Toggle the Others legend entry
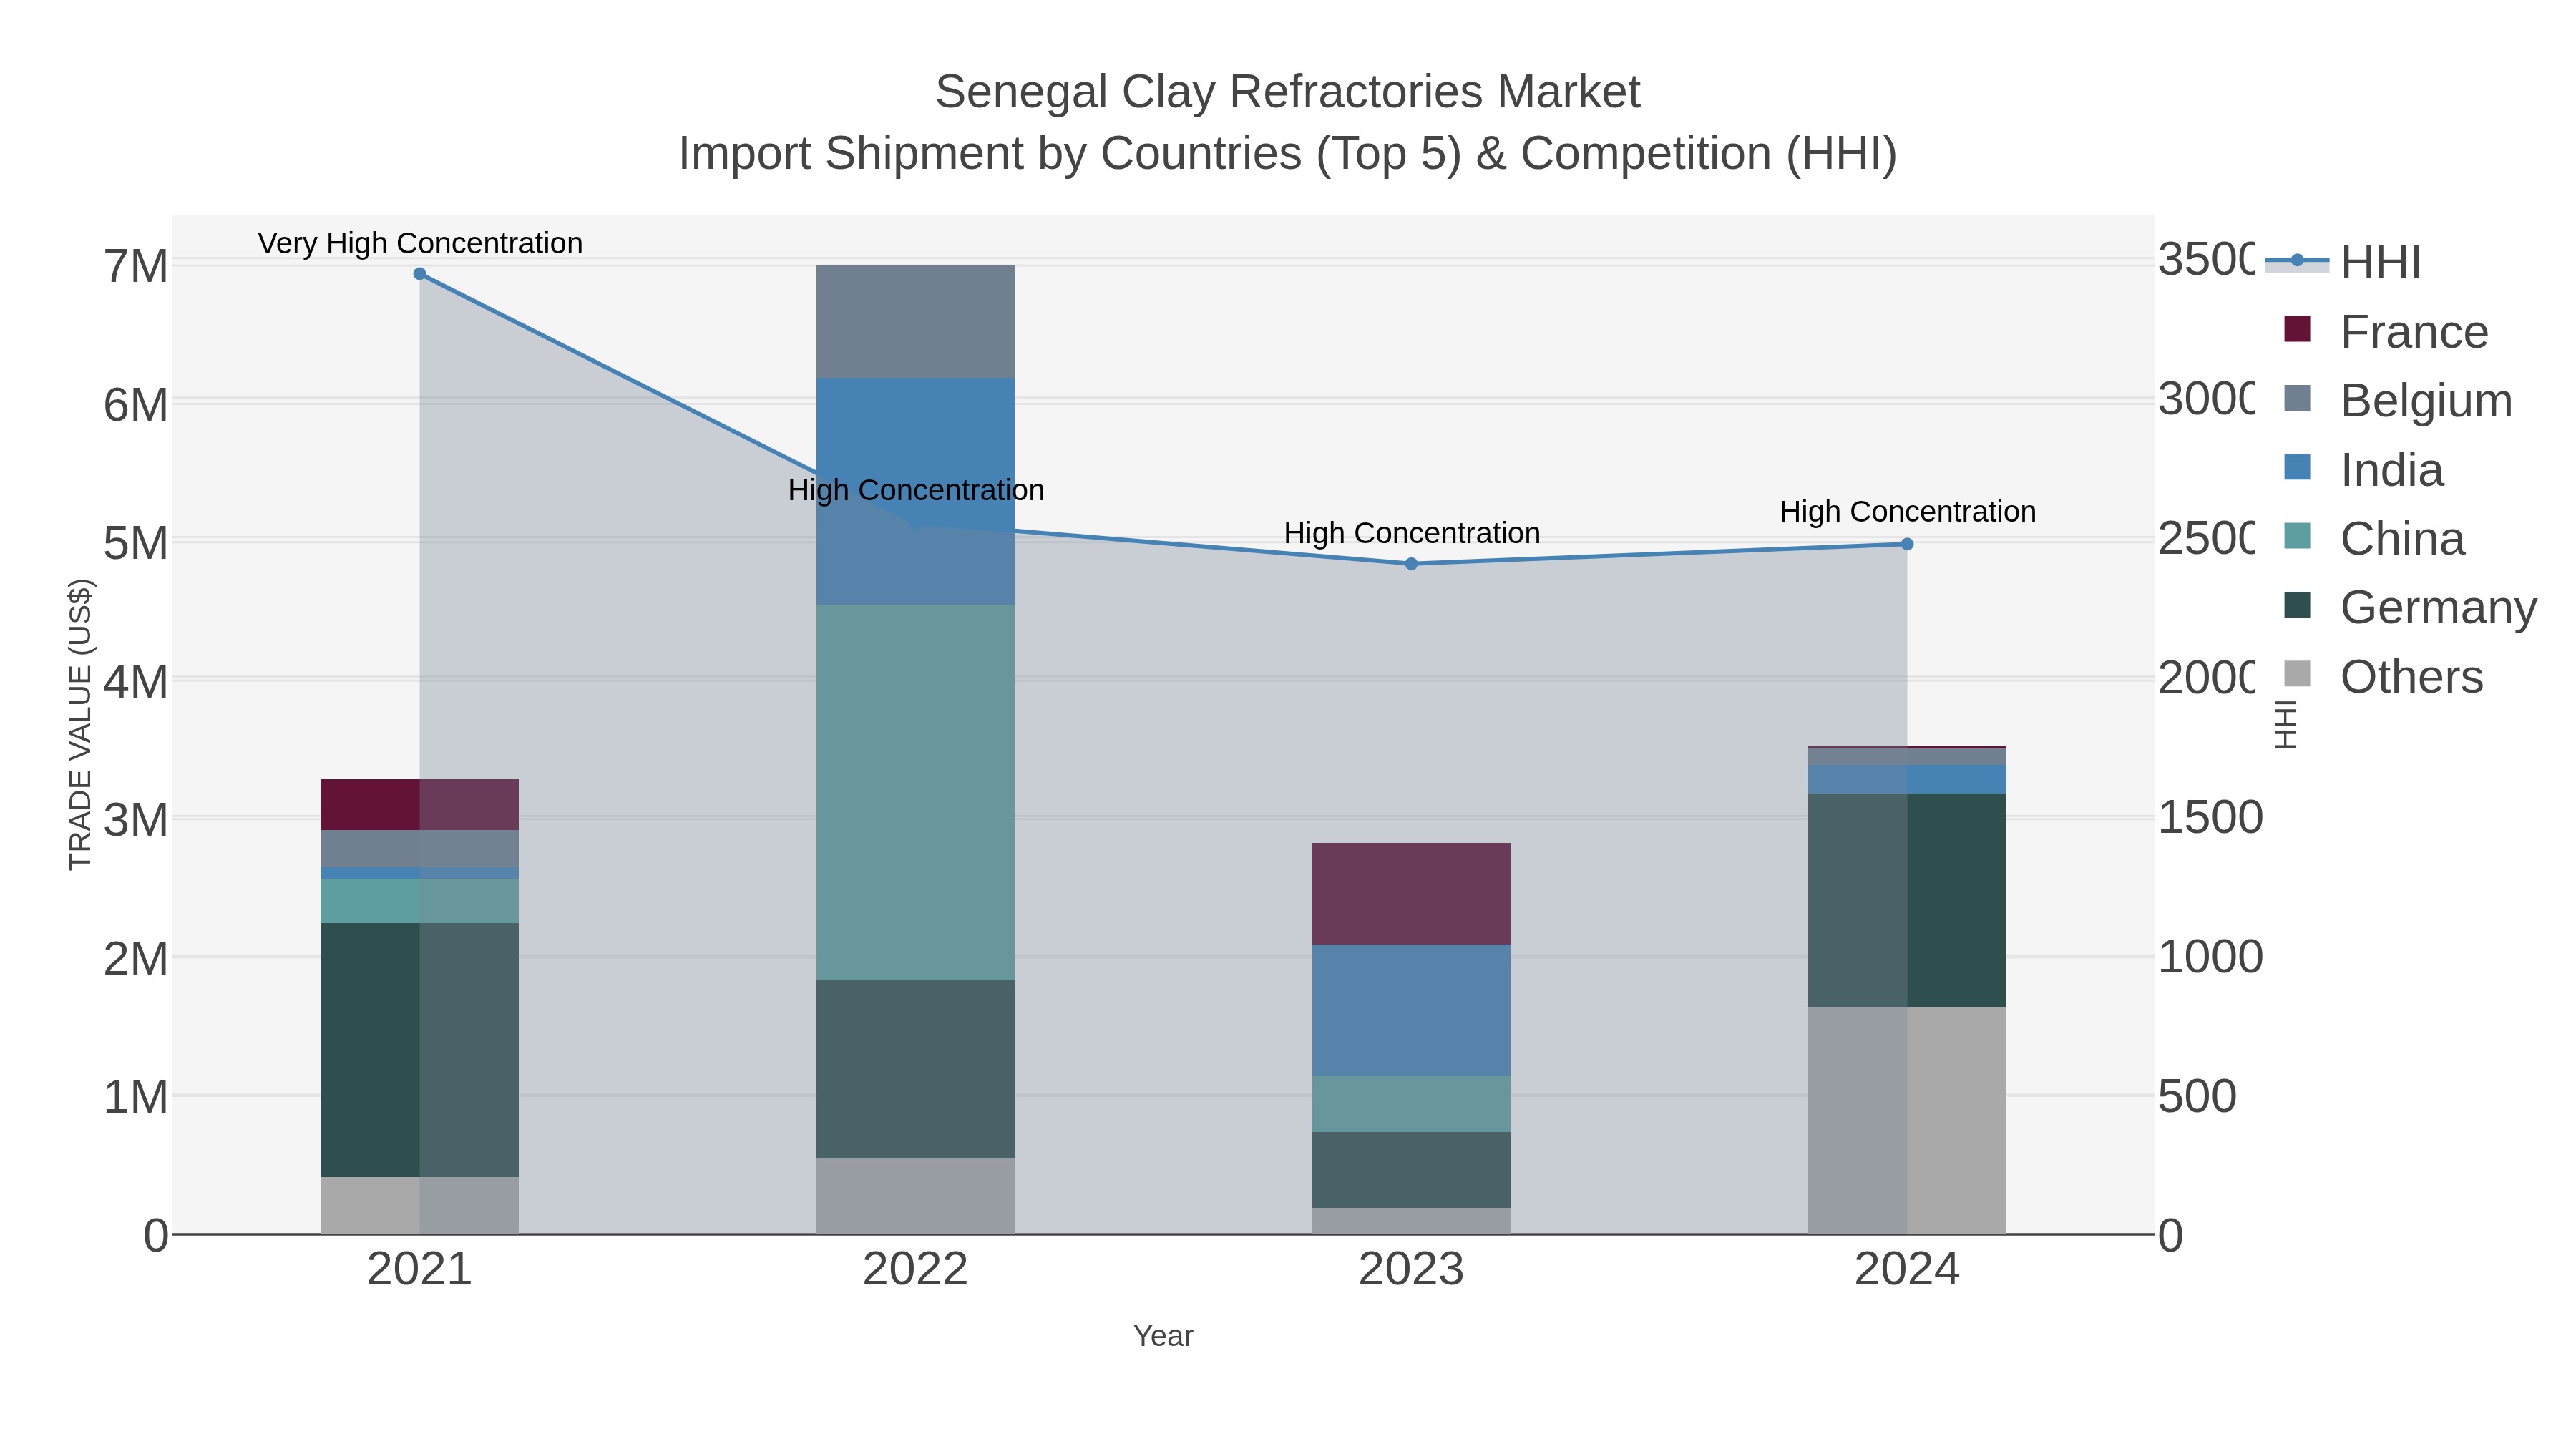The height and width of the screenshot is (1449, 2576). pyautogui.click(x=2383, y=676)
